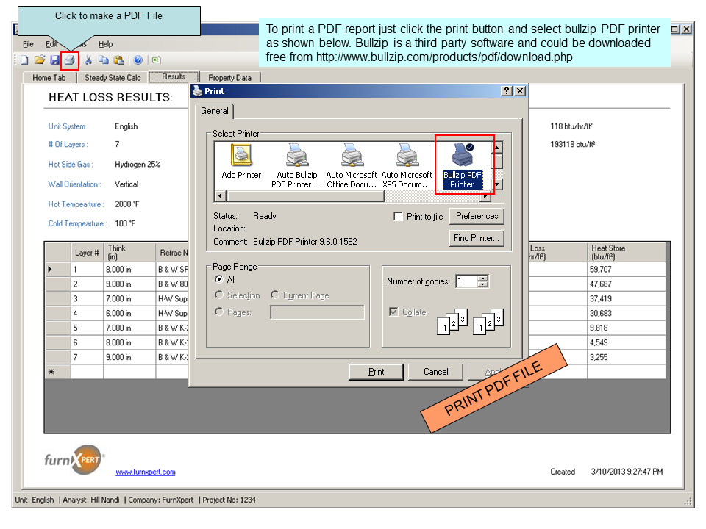Click the thickness cell '6.000 in'
Screen dimensions: 706x529
(129, 313)
